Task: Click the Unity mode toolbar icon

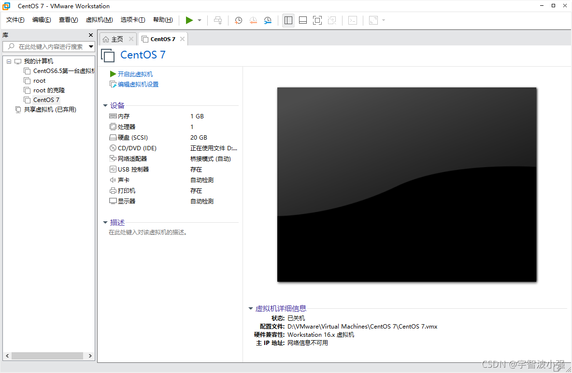Action: tap(332, 20)
